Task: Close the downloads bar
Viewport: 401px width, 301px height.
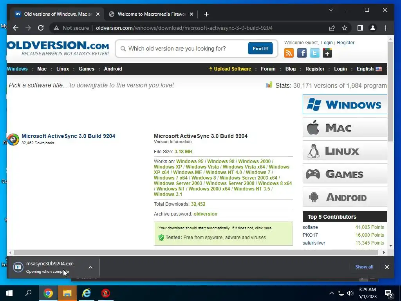Action: [387, 267]
